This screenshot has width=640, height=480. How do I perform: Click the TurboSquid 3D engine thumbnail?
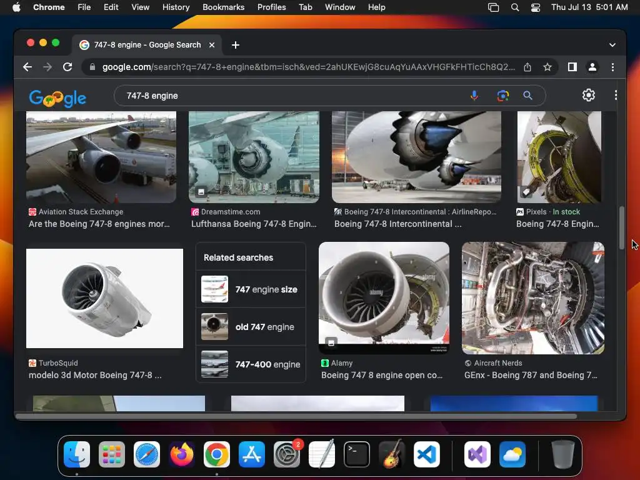click(104, 298)
